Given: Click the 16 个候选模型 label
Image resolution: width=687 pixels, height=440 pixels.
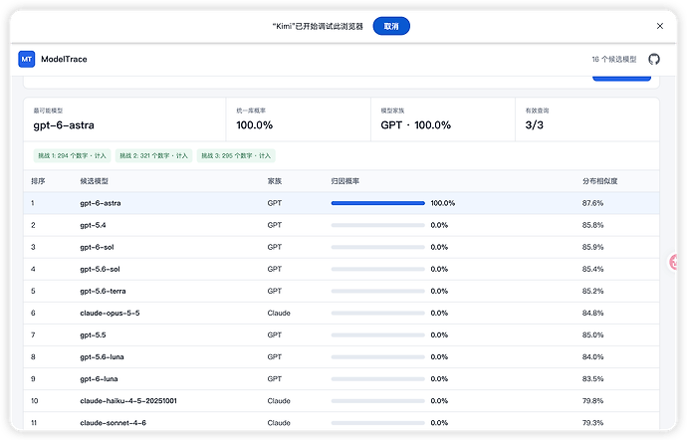Looking at the screenshot, I should click(614, 59).
